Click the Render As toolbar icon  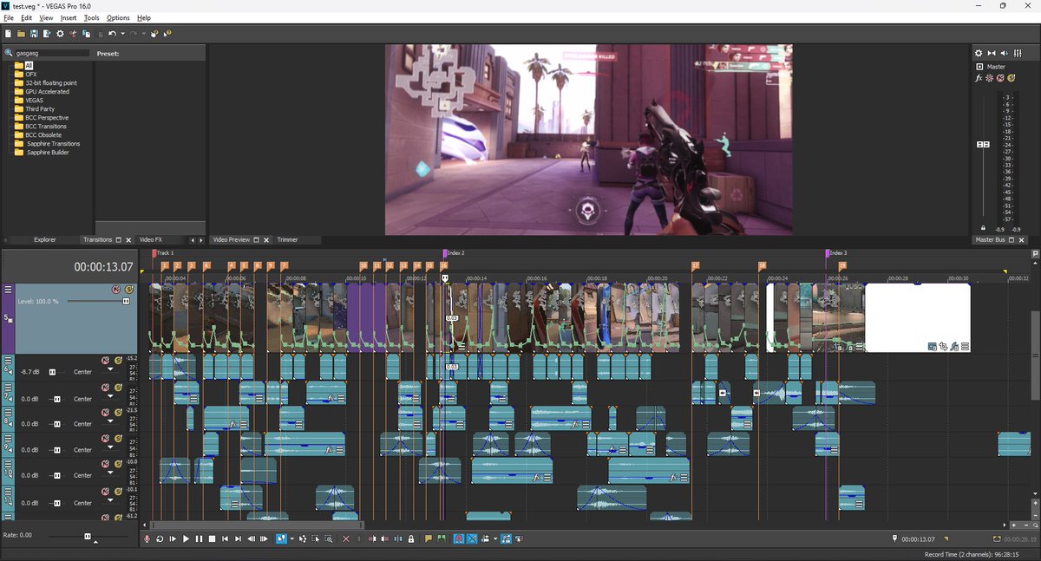pyautogui.click(x=46, y=34)
